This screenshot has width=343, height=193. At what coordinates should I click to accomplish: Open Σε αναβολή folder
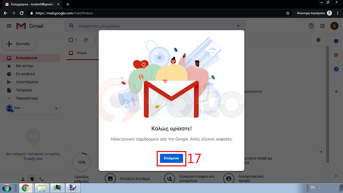point(30,74)
